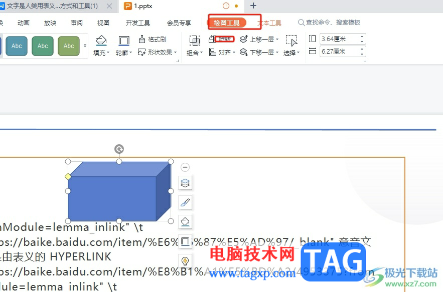The width and height of the screenshot is (443, 292).
Task: Decrease shape height with down stepper
Action: pyautogui.click(x=362, y=42)
